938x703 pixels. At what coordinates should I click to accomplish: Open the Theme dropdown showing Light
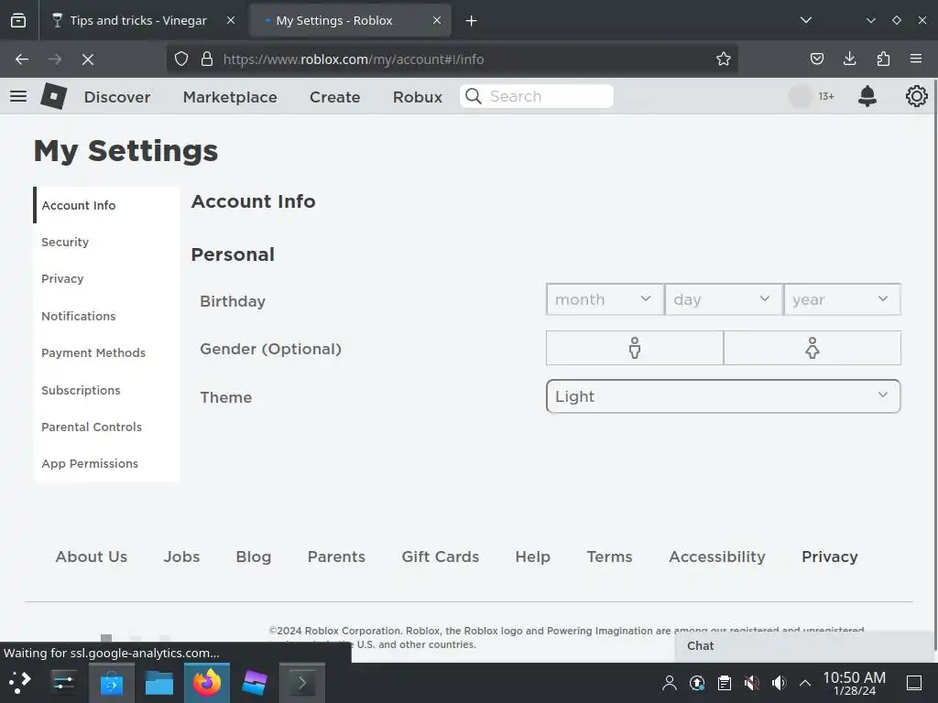(x=724, y=396)
